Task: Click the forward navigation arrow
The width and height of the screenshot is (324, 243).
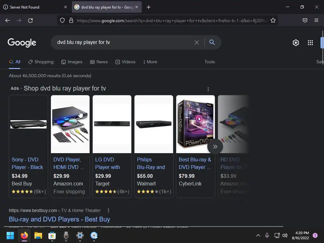Action: (19, 21)
